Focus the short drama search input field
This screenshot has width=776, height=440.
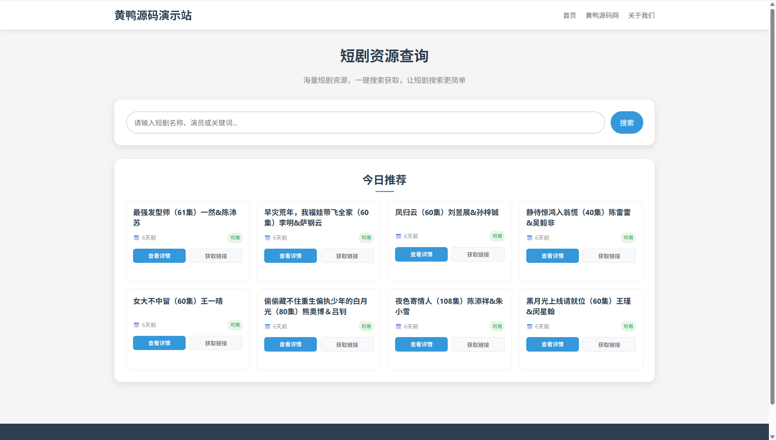(x=365, y=123)
